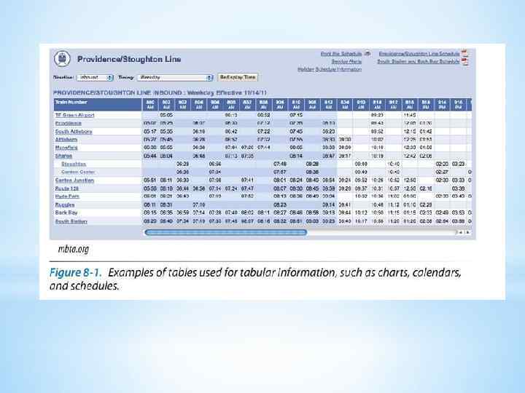525x393 pixels.
Task: Click the 08:23 time in Ruggles row
Action: 279,205
